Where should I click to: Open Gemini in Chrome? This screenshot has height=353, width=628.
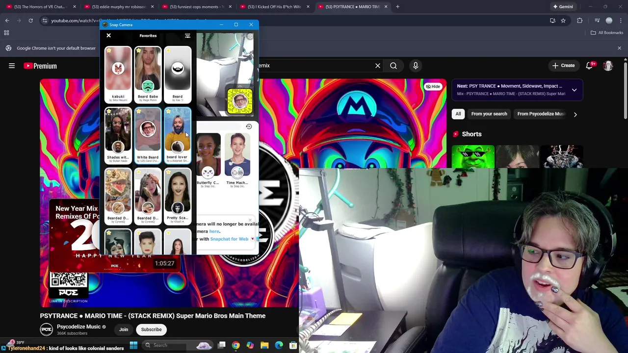pos(562,7)
